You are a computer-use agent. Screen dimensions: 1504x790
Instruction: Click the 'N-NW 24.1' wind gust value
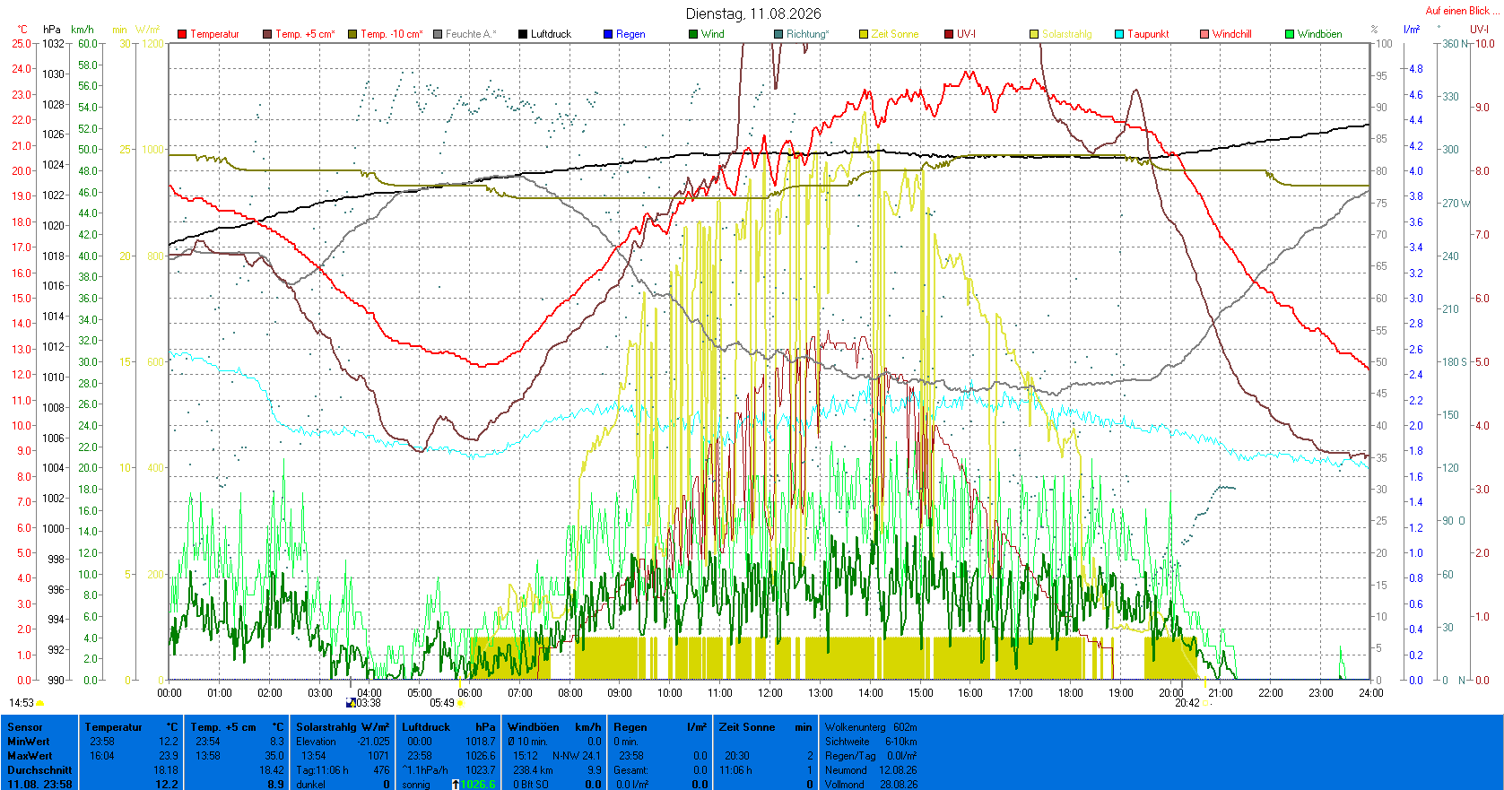tap(577, 756)
